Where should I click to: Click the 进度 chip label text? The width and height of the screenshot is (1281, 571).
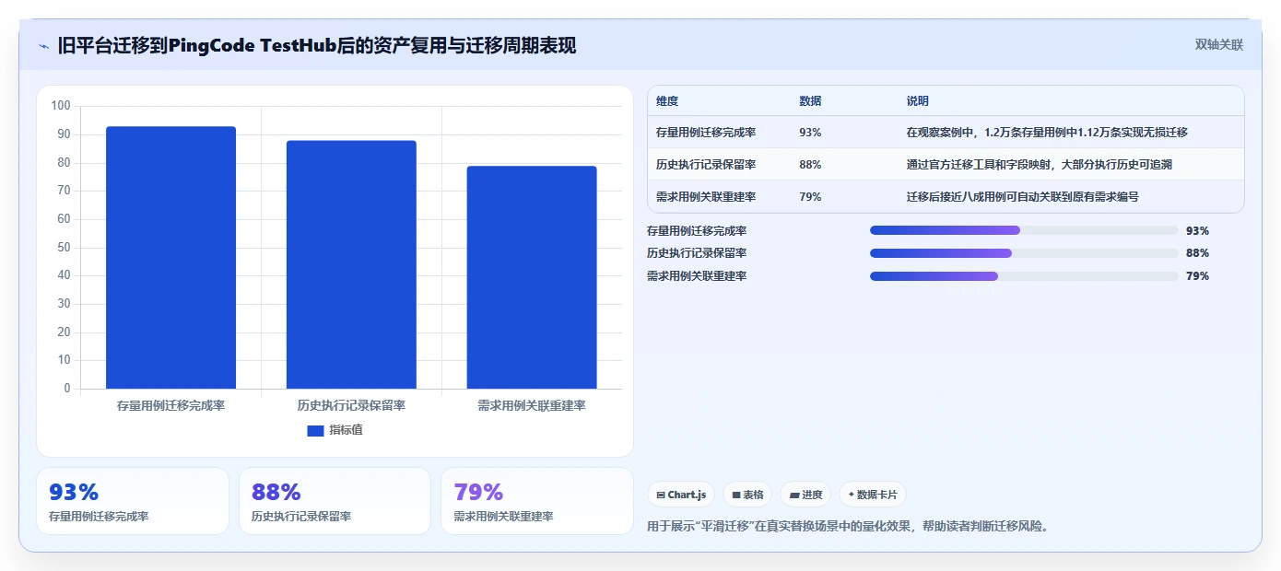812,495
